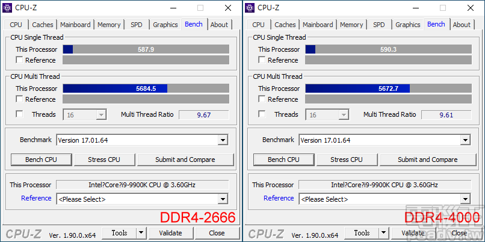Viewport: 485px width, 242px height.
Task: Click Bench CPU button in right window
Action: pos(283,160)
